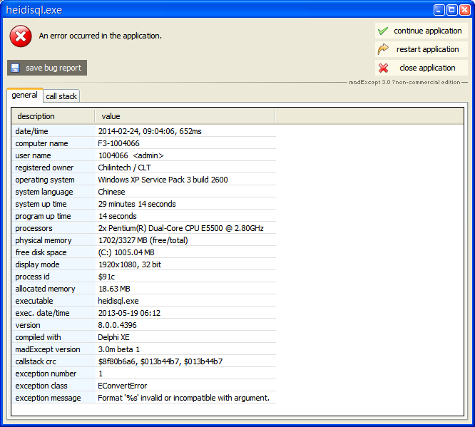Select computer name value F3-1004066
The width and height of the screenshot is (475, 427).
(x=118, y=143)
